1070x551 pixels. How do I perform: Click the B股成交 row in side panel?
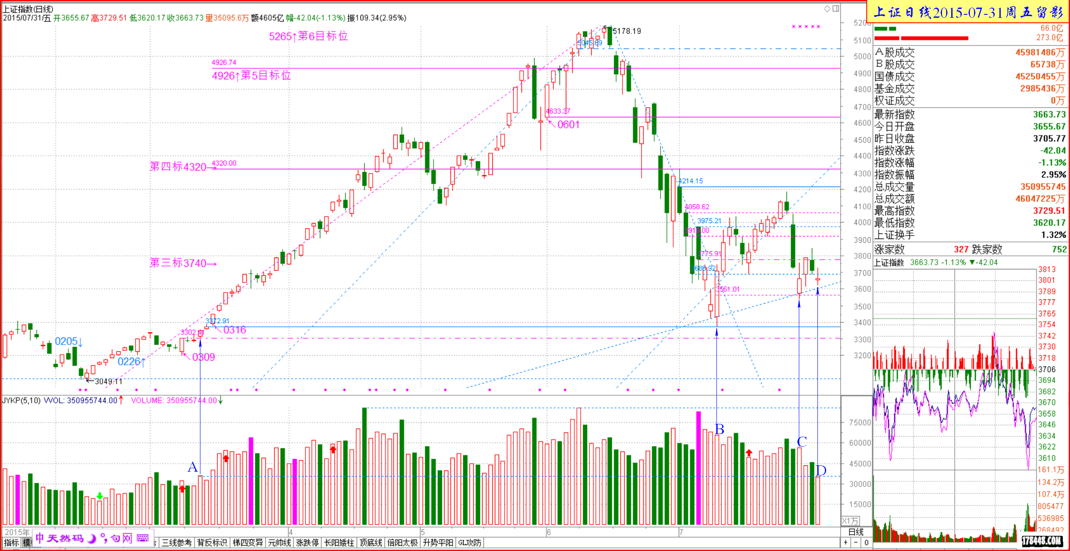[x=969, y=64]
